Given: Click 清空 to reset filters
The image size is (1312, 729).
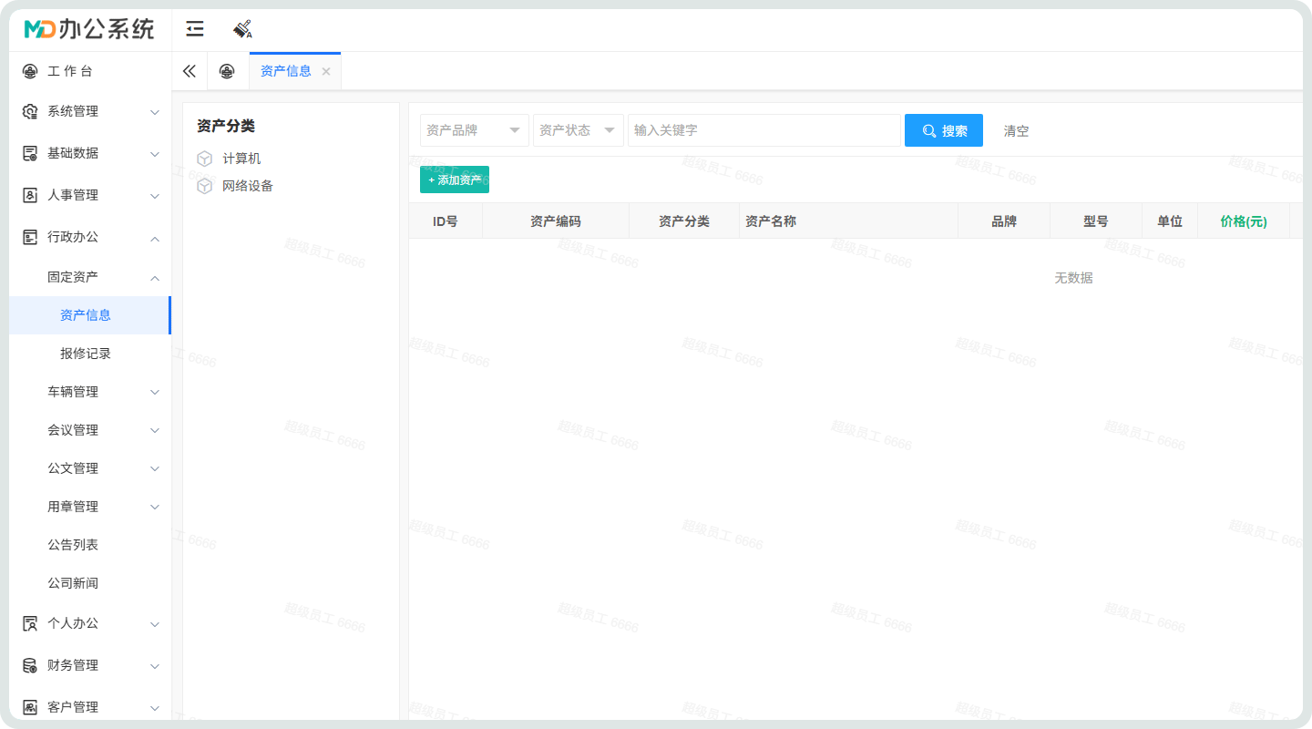Looking at the screenshot, I should click(x=1016, y=130).
